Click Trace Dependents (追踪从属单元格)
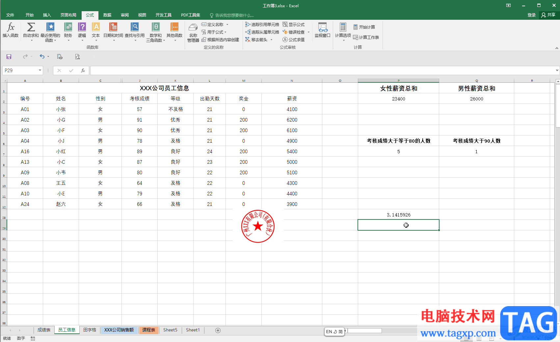This screenshot has height=342, width=560. 262,32
